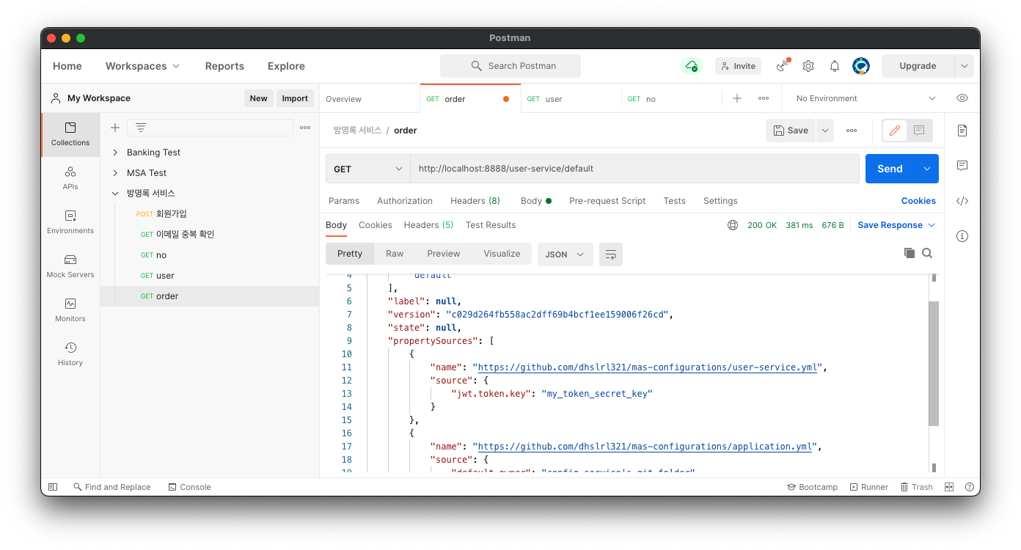Open the Monitors sidebar panel
Viewport: 1021px width, 550px height.
click(70, 310)
